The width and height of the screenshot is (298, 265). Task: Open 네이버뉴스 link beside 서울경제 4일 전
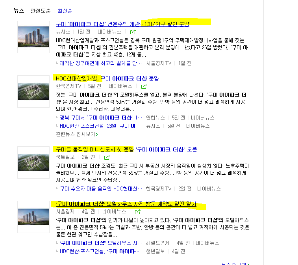point(114,211)
